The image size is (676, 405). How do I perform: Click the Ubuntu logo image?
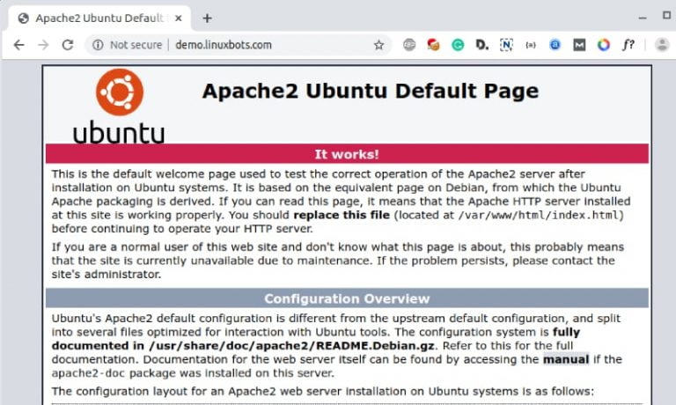point(119,107)
